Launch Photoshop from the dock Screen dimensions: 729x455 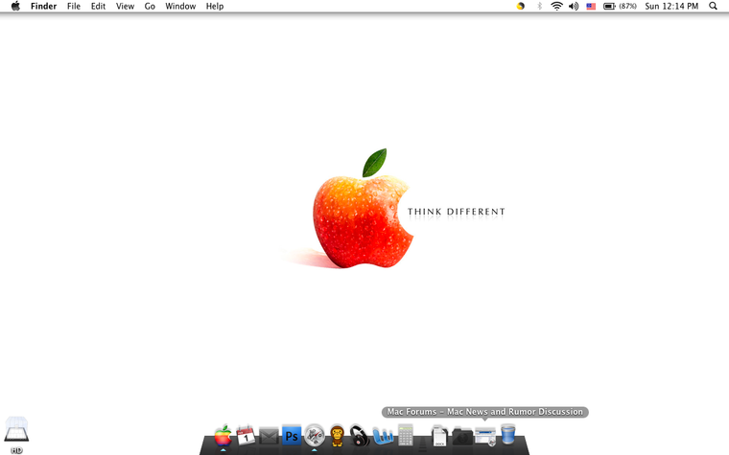pyautogui.click(x=292, y=436)
